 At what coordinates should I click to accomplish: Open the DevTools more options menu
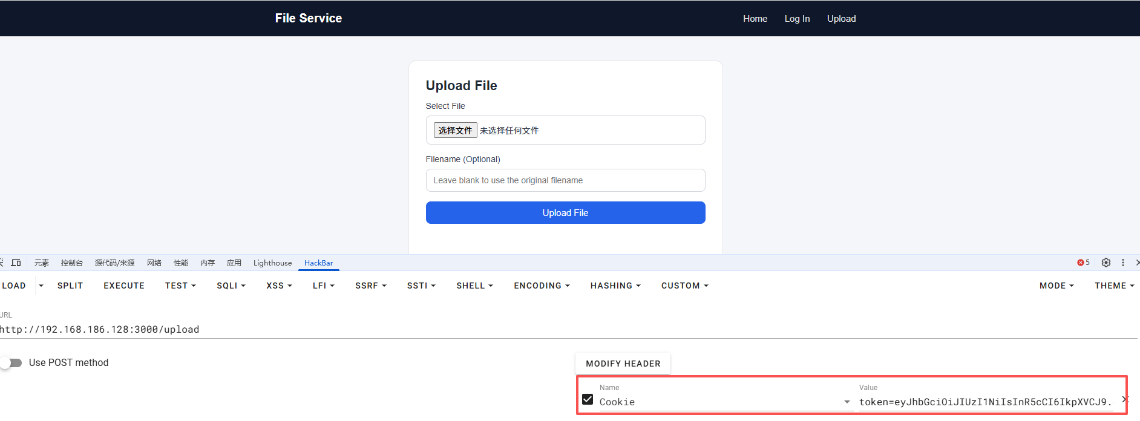coord(1123,263)
